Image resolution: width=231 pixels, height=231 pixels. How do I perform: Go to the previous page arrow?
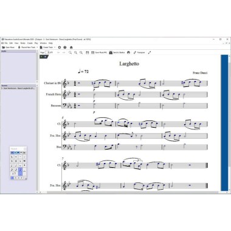58,52
